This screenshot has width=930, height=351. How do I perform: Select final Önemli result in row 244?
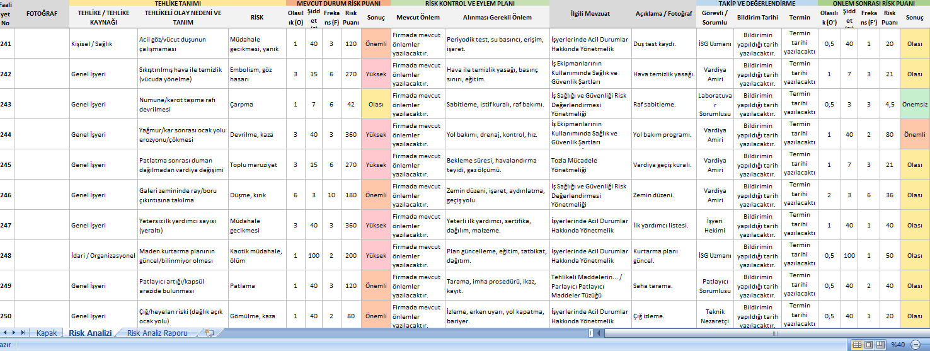tap(915, 135)
